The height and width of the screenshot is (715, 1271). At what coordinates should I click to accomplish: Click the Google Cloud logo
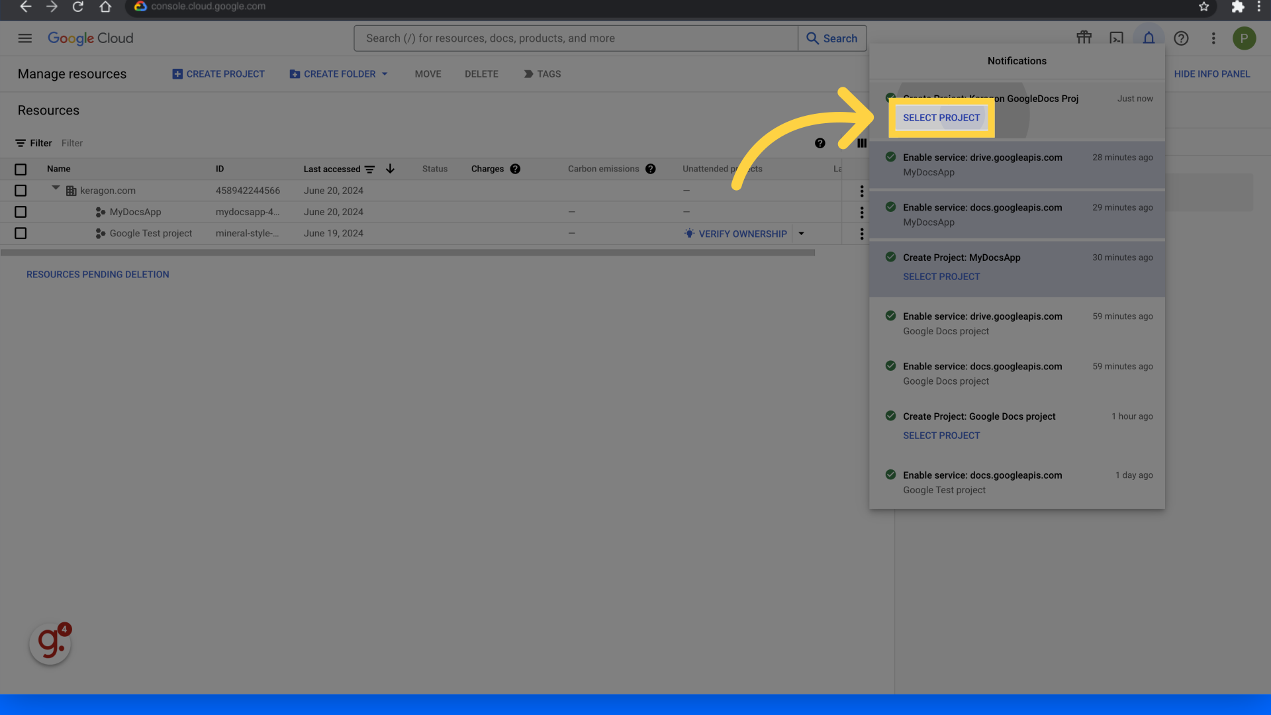pyautogui.click(x=91, y=38)
